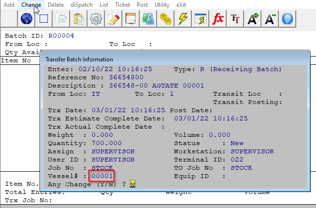Click the pencil edit note icon

click(x=114, y=19)
